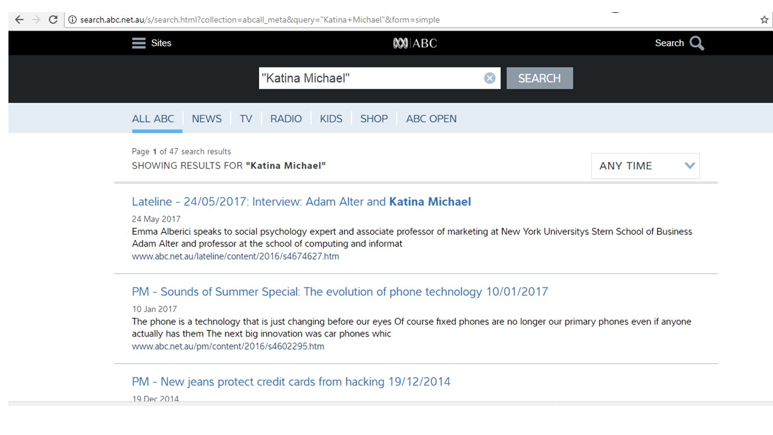Click the Sites label in header
Screen dimensions: 773x435
tap(161, 43)
